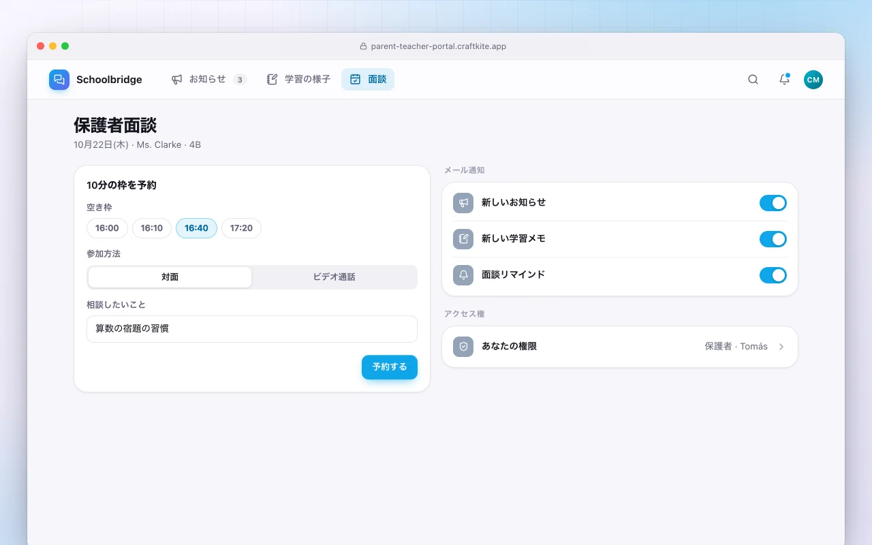872x545 pixels.
Task: Click the 面談リマインド label
Action: pos(513,275)
